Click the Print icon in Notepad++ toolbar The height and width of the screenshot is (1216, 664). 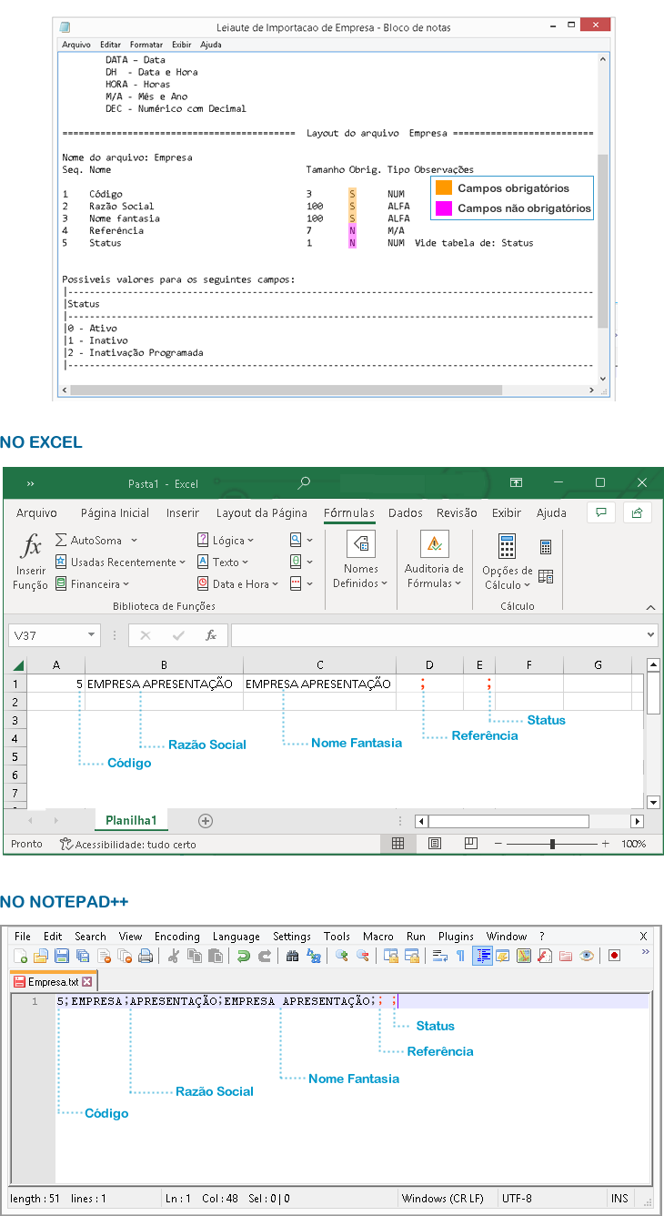[x=145, y=956]
